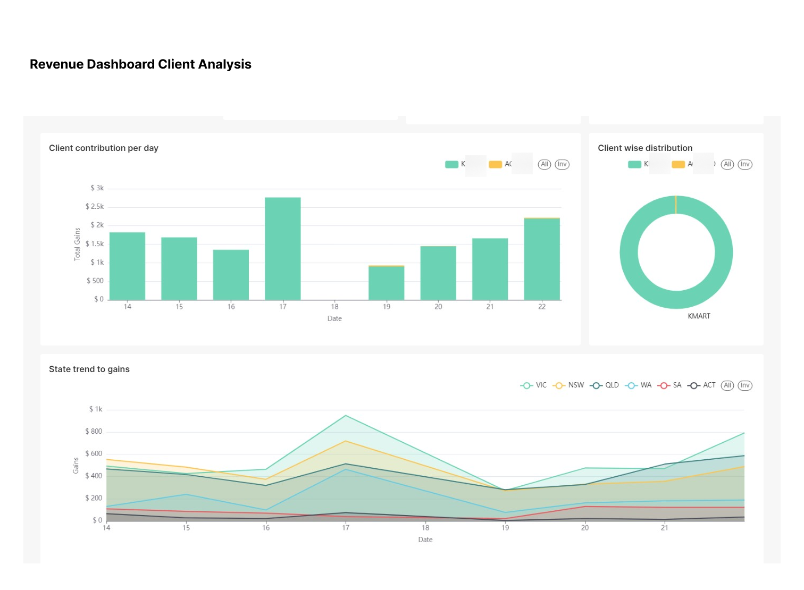Screen dimensions: 804x590
Task: Click the $ 1.5k label on bar chart axis
Action: [x=95, y=244]
